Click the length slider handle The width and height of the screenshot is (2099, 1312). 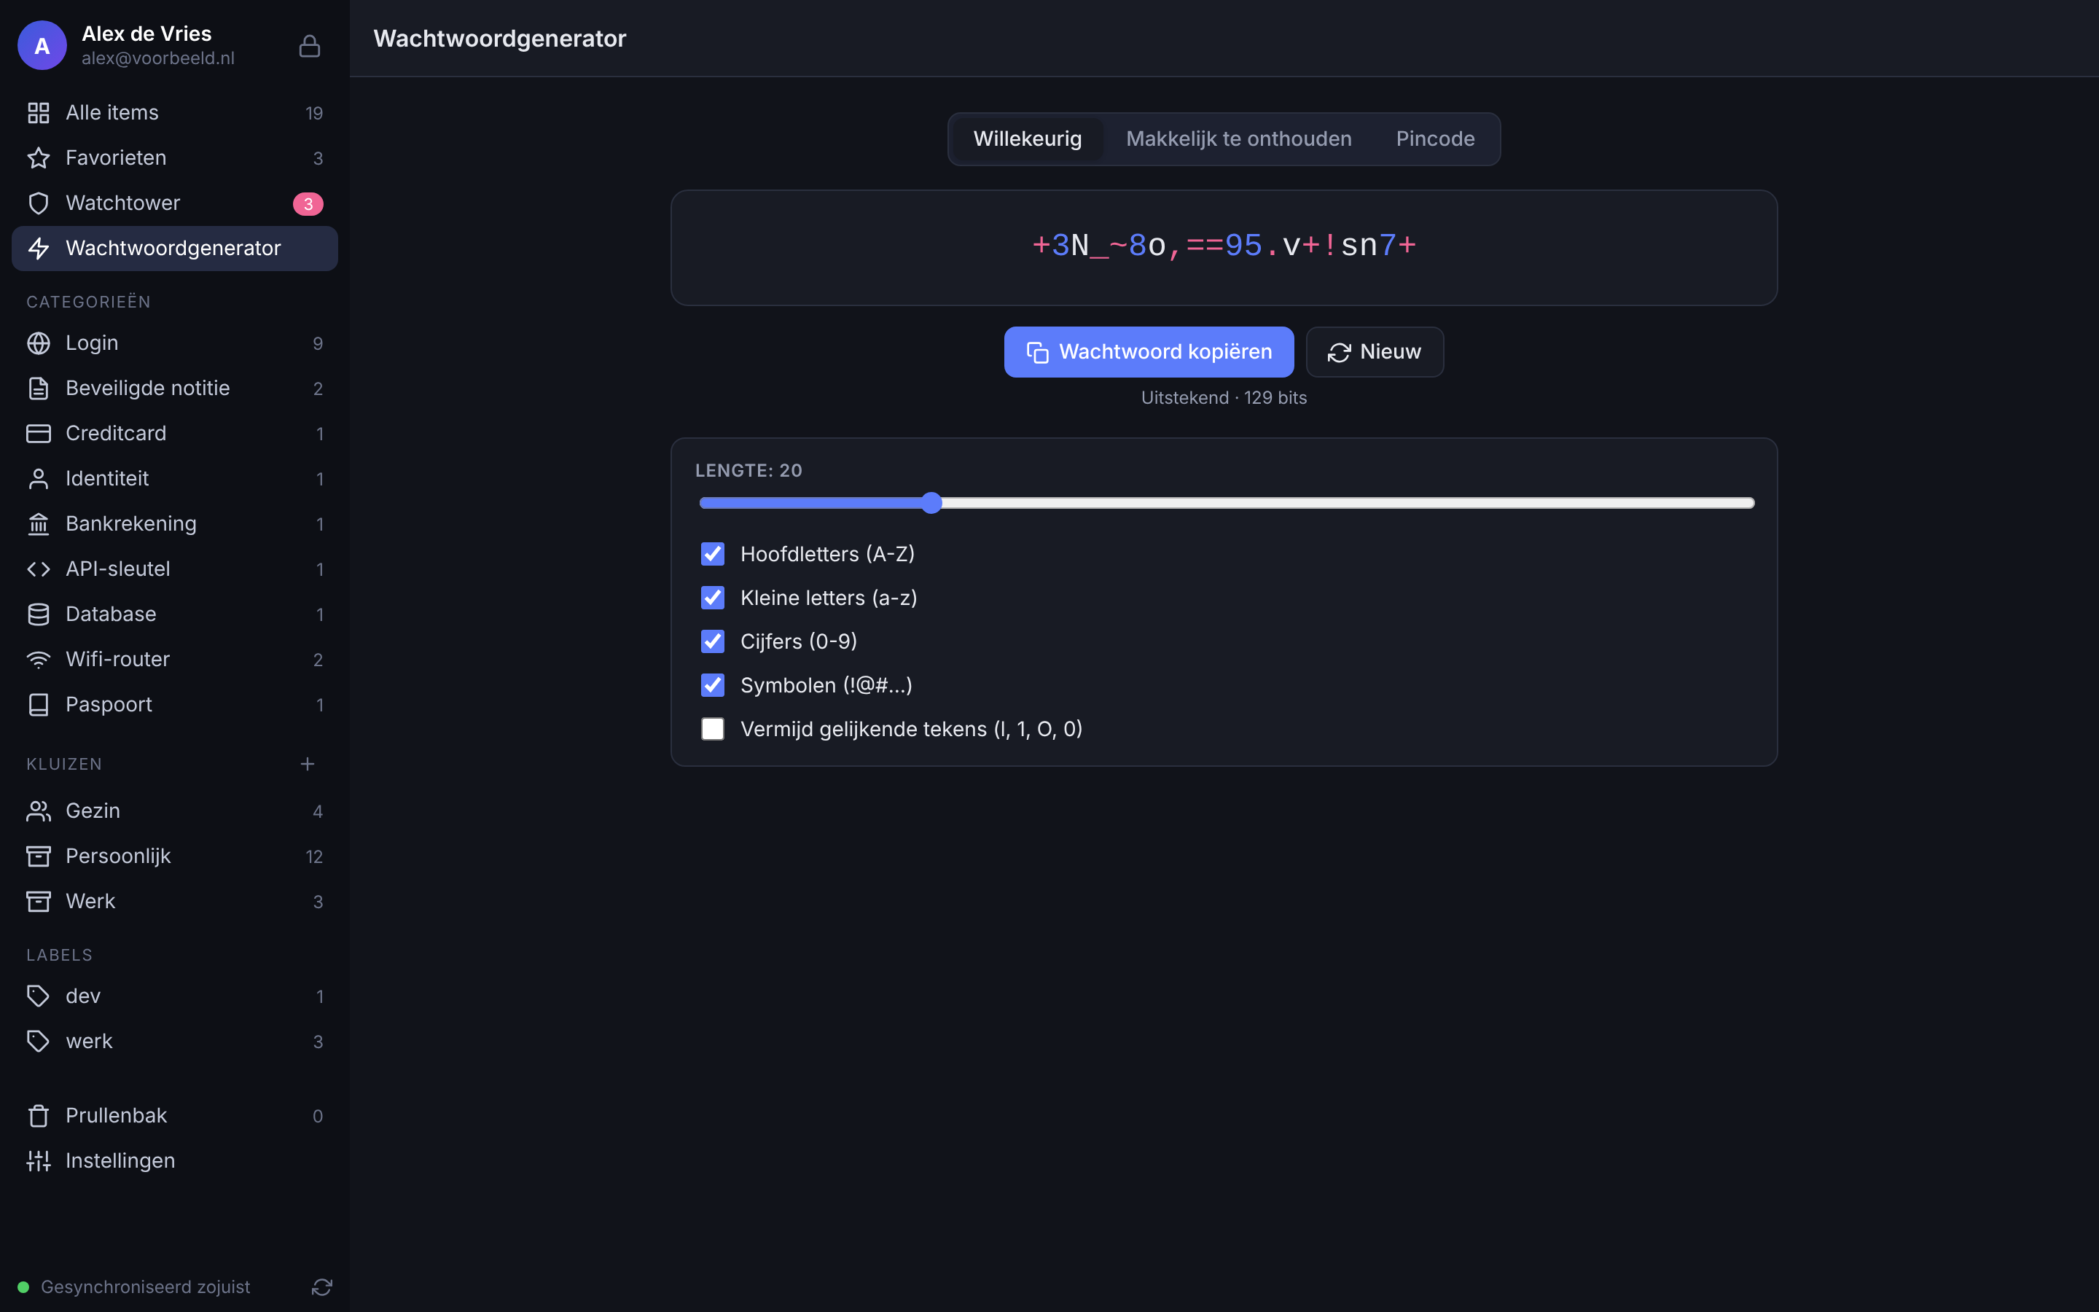tap(931, 503)
